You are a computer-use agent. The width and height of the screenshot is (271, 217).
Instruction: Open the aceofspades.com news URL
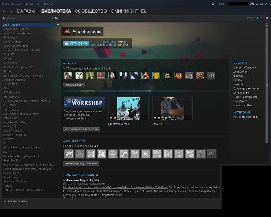(x=116, y=187)
